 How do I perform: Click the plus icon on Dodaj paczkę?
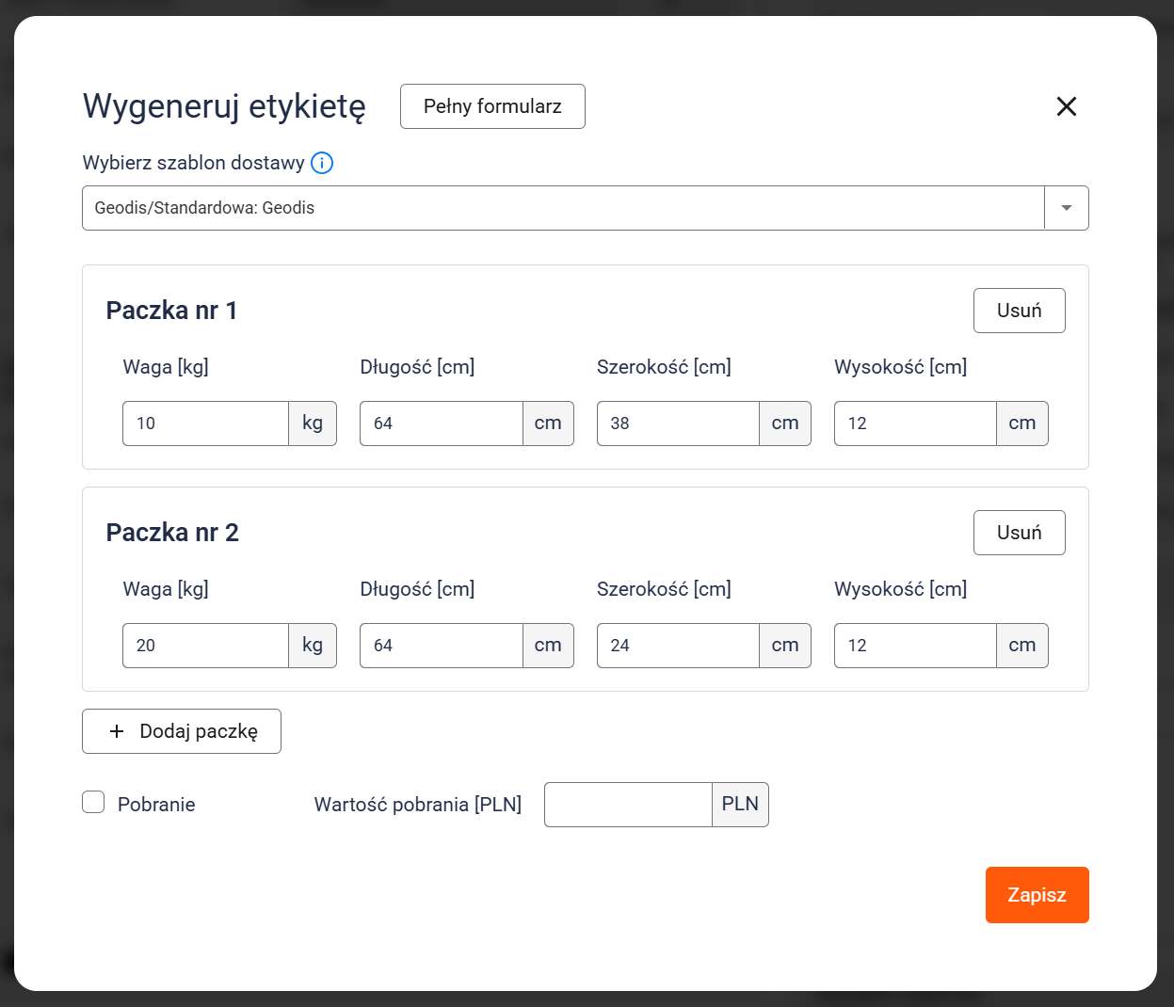click(x=117, y=731)
